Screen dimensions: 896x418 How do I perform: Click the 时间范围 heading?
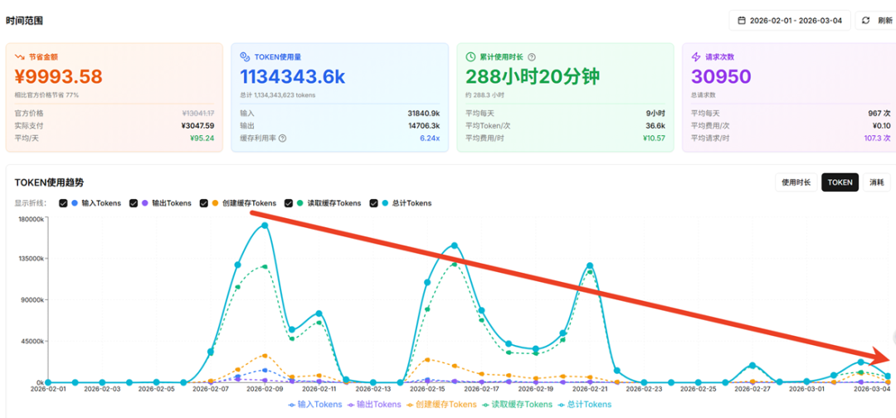tap(25, 21)
